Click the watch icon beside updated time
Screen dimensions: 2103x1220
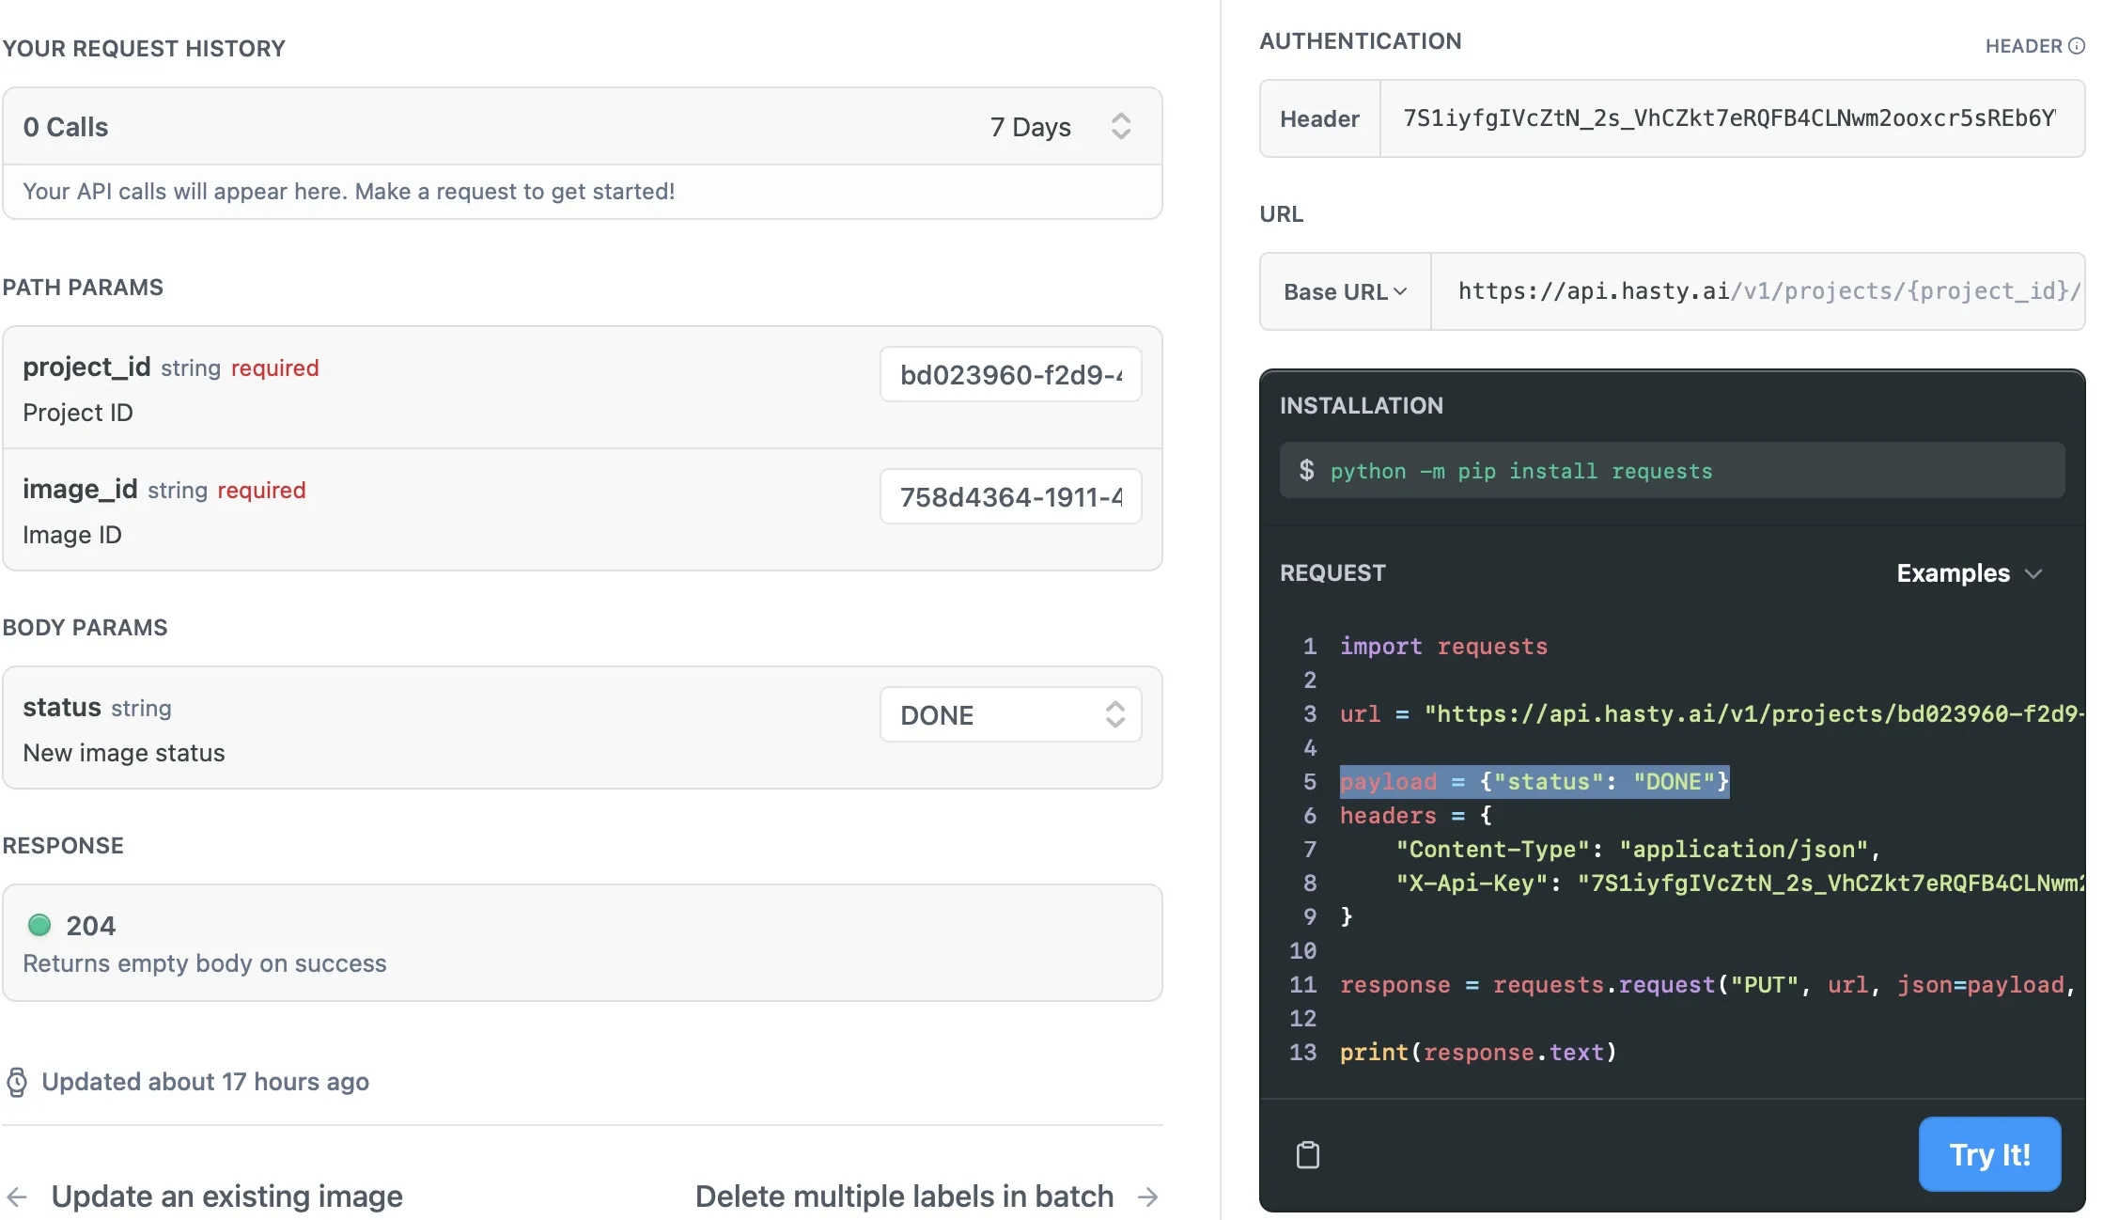17,1082
